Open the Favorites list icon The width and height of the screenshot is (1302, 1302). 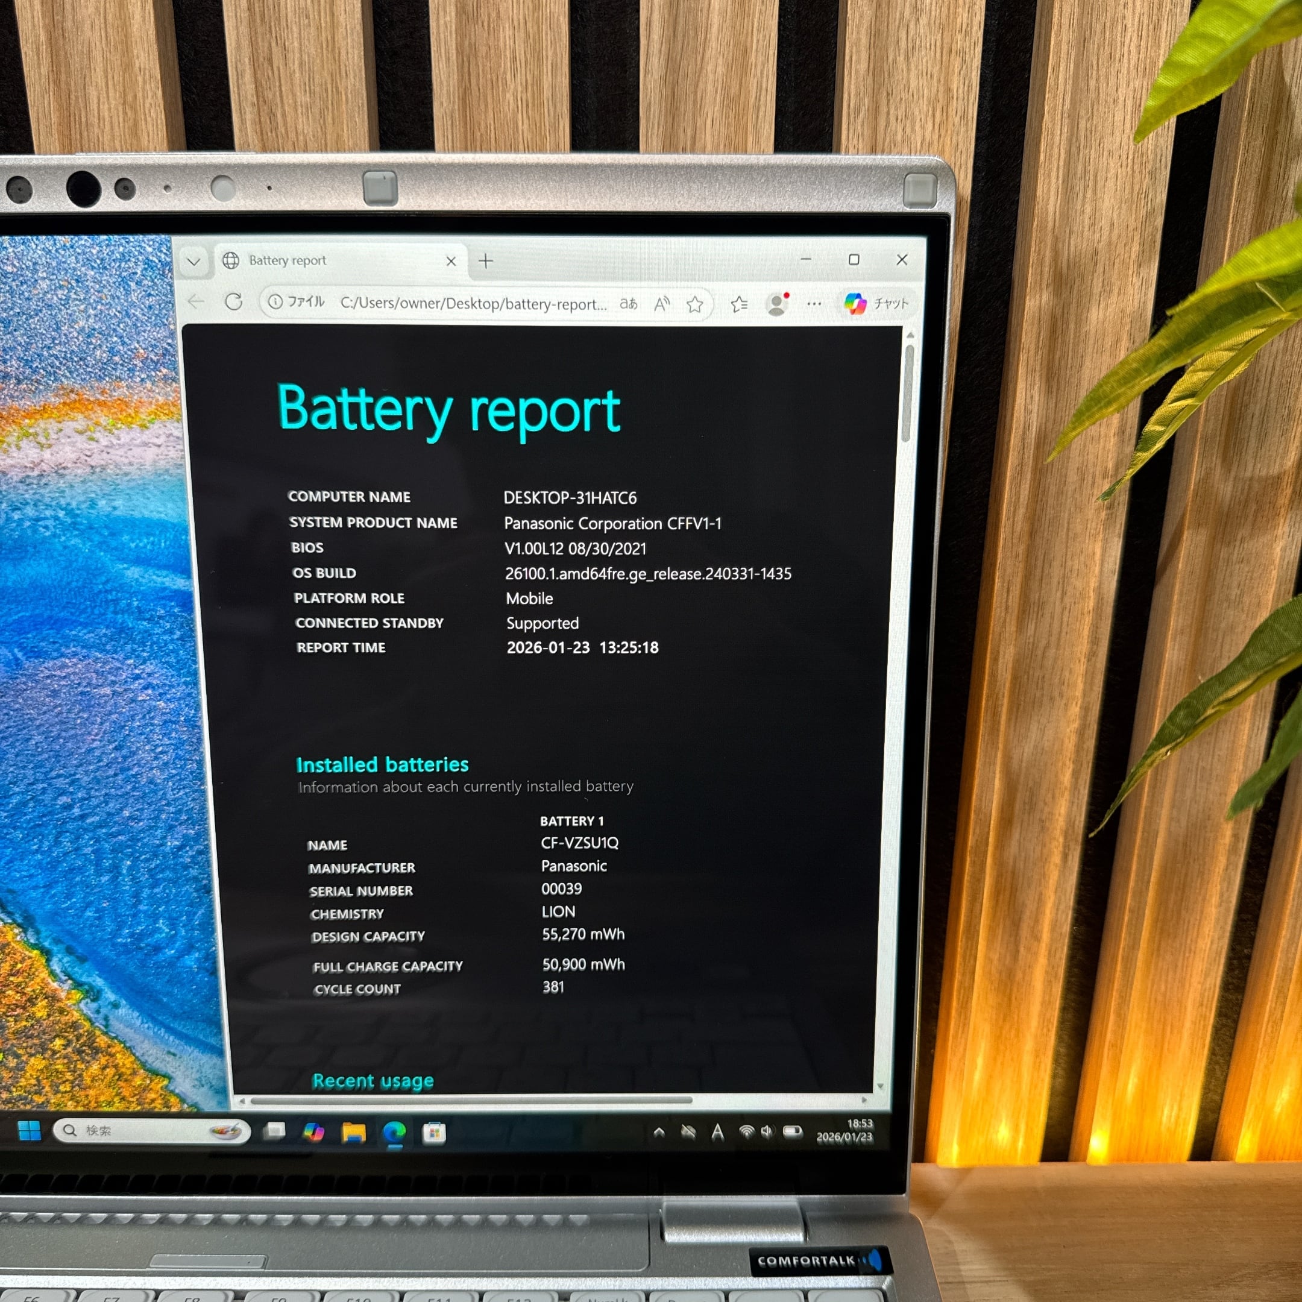(739, 304)
